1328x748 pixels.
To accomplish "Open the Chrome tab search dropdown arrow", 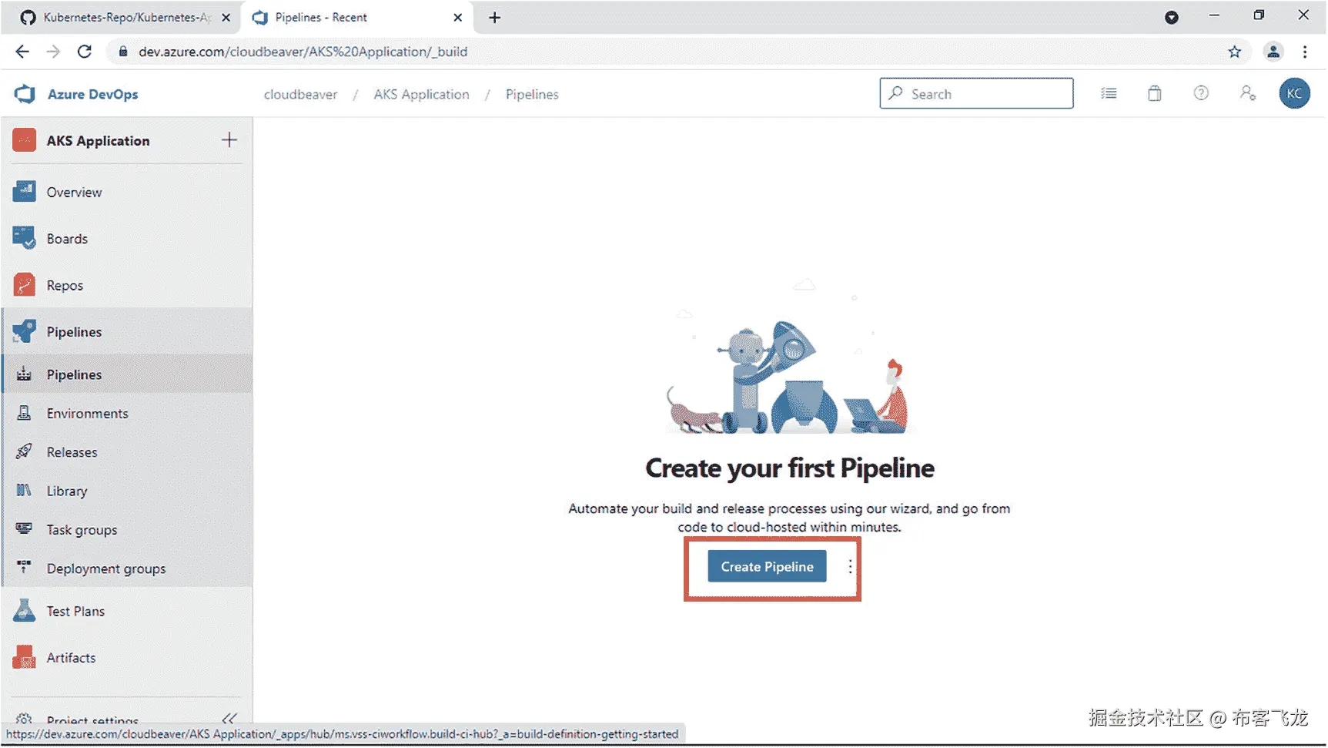I will [1172, 17].
